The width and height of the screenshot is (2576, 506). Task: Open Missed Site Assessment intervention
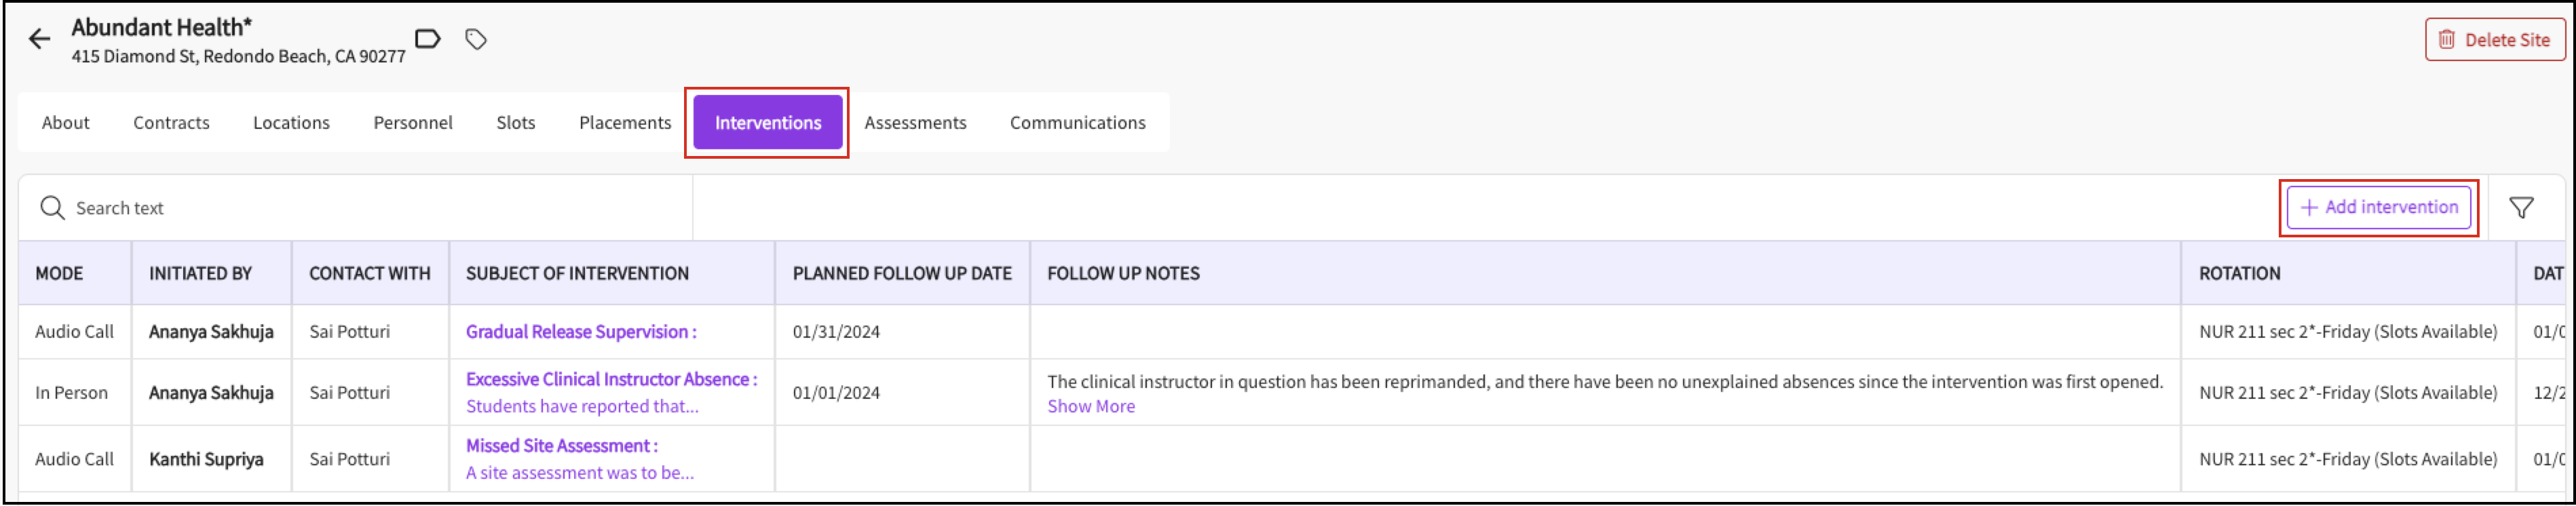[x=561, y=446]
